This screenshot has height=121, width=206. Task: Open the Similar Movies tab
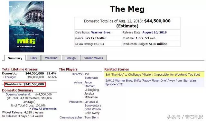(93, 58)
